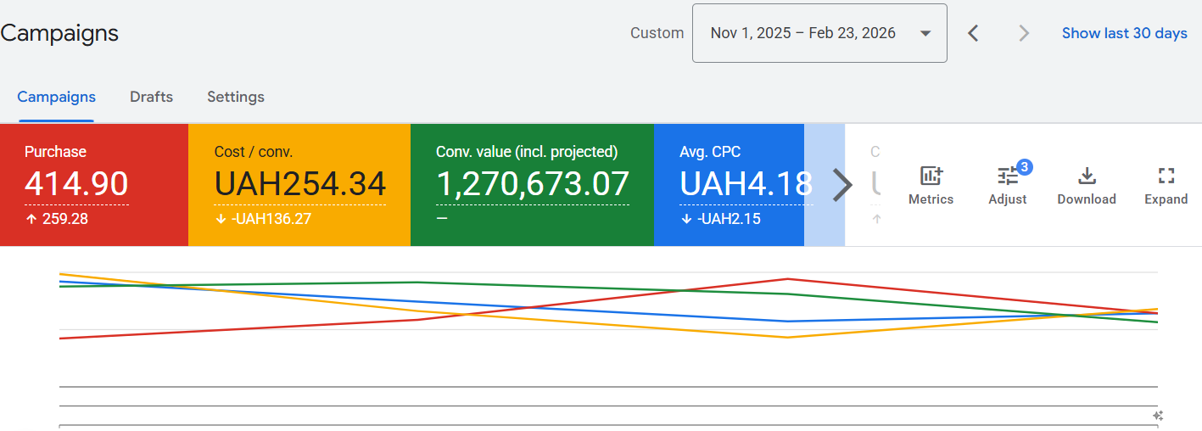Go to the previous date range
Viewport: 1202px width, 431px height.
tap(974, 33)
